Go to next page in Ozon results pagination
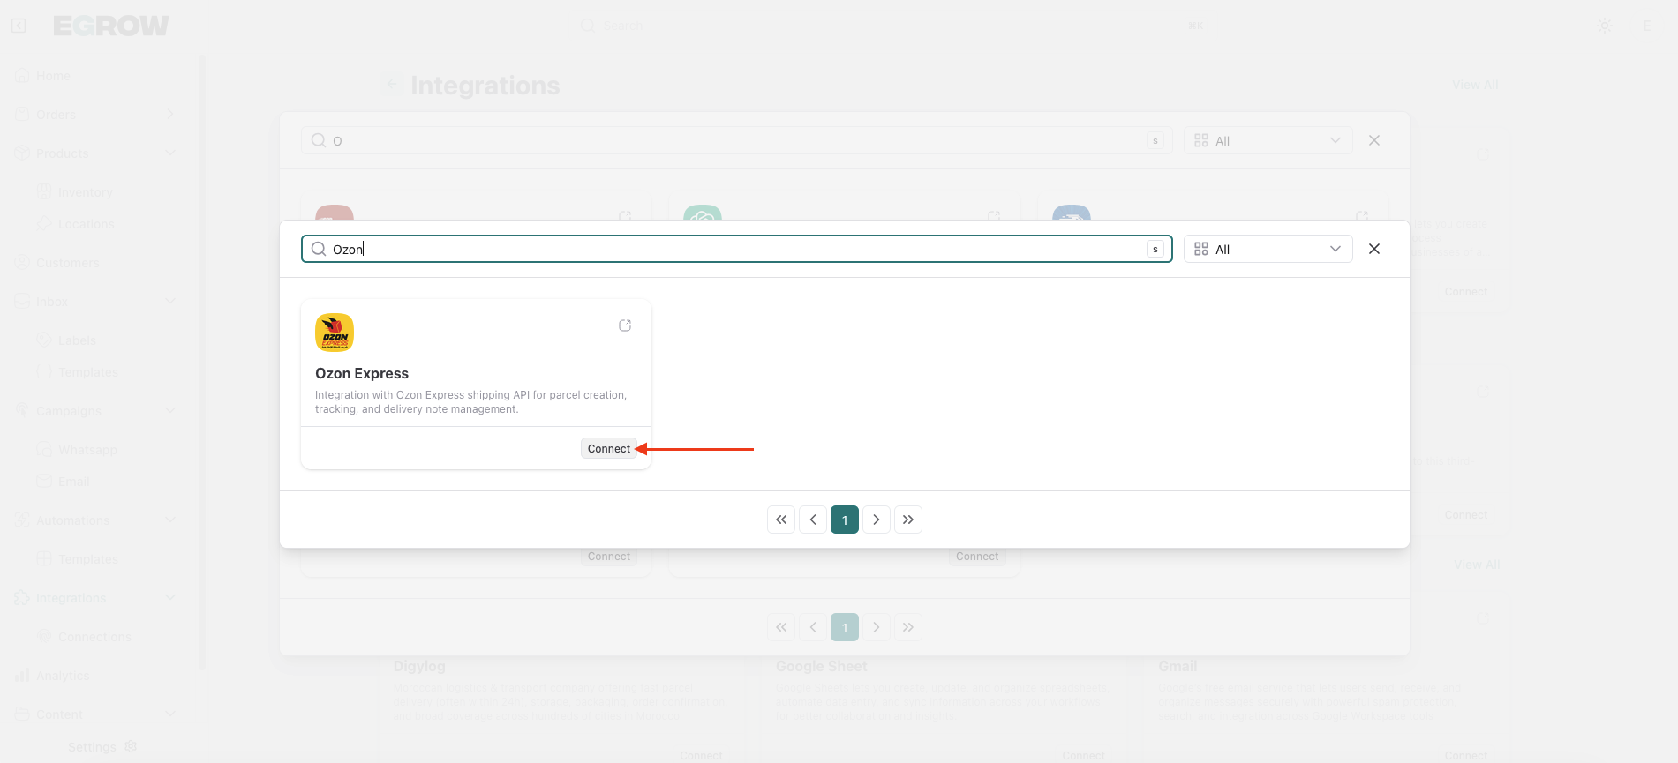This screenshot has height=763, width=1678. [877, 520]
